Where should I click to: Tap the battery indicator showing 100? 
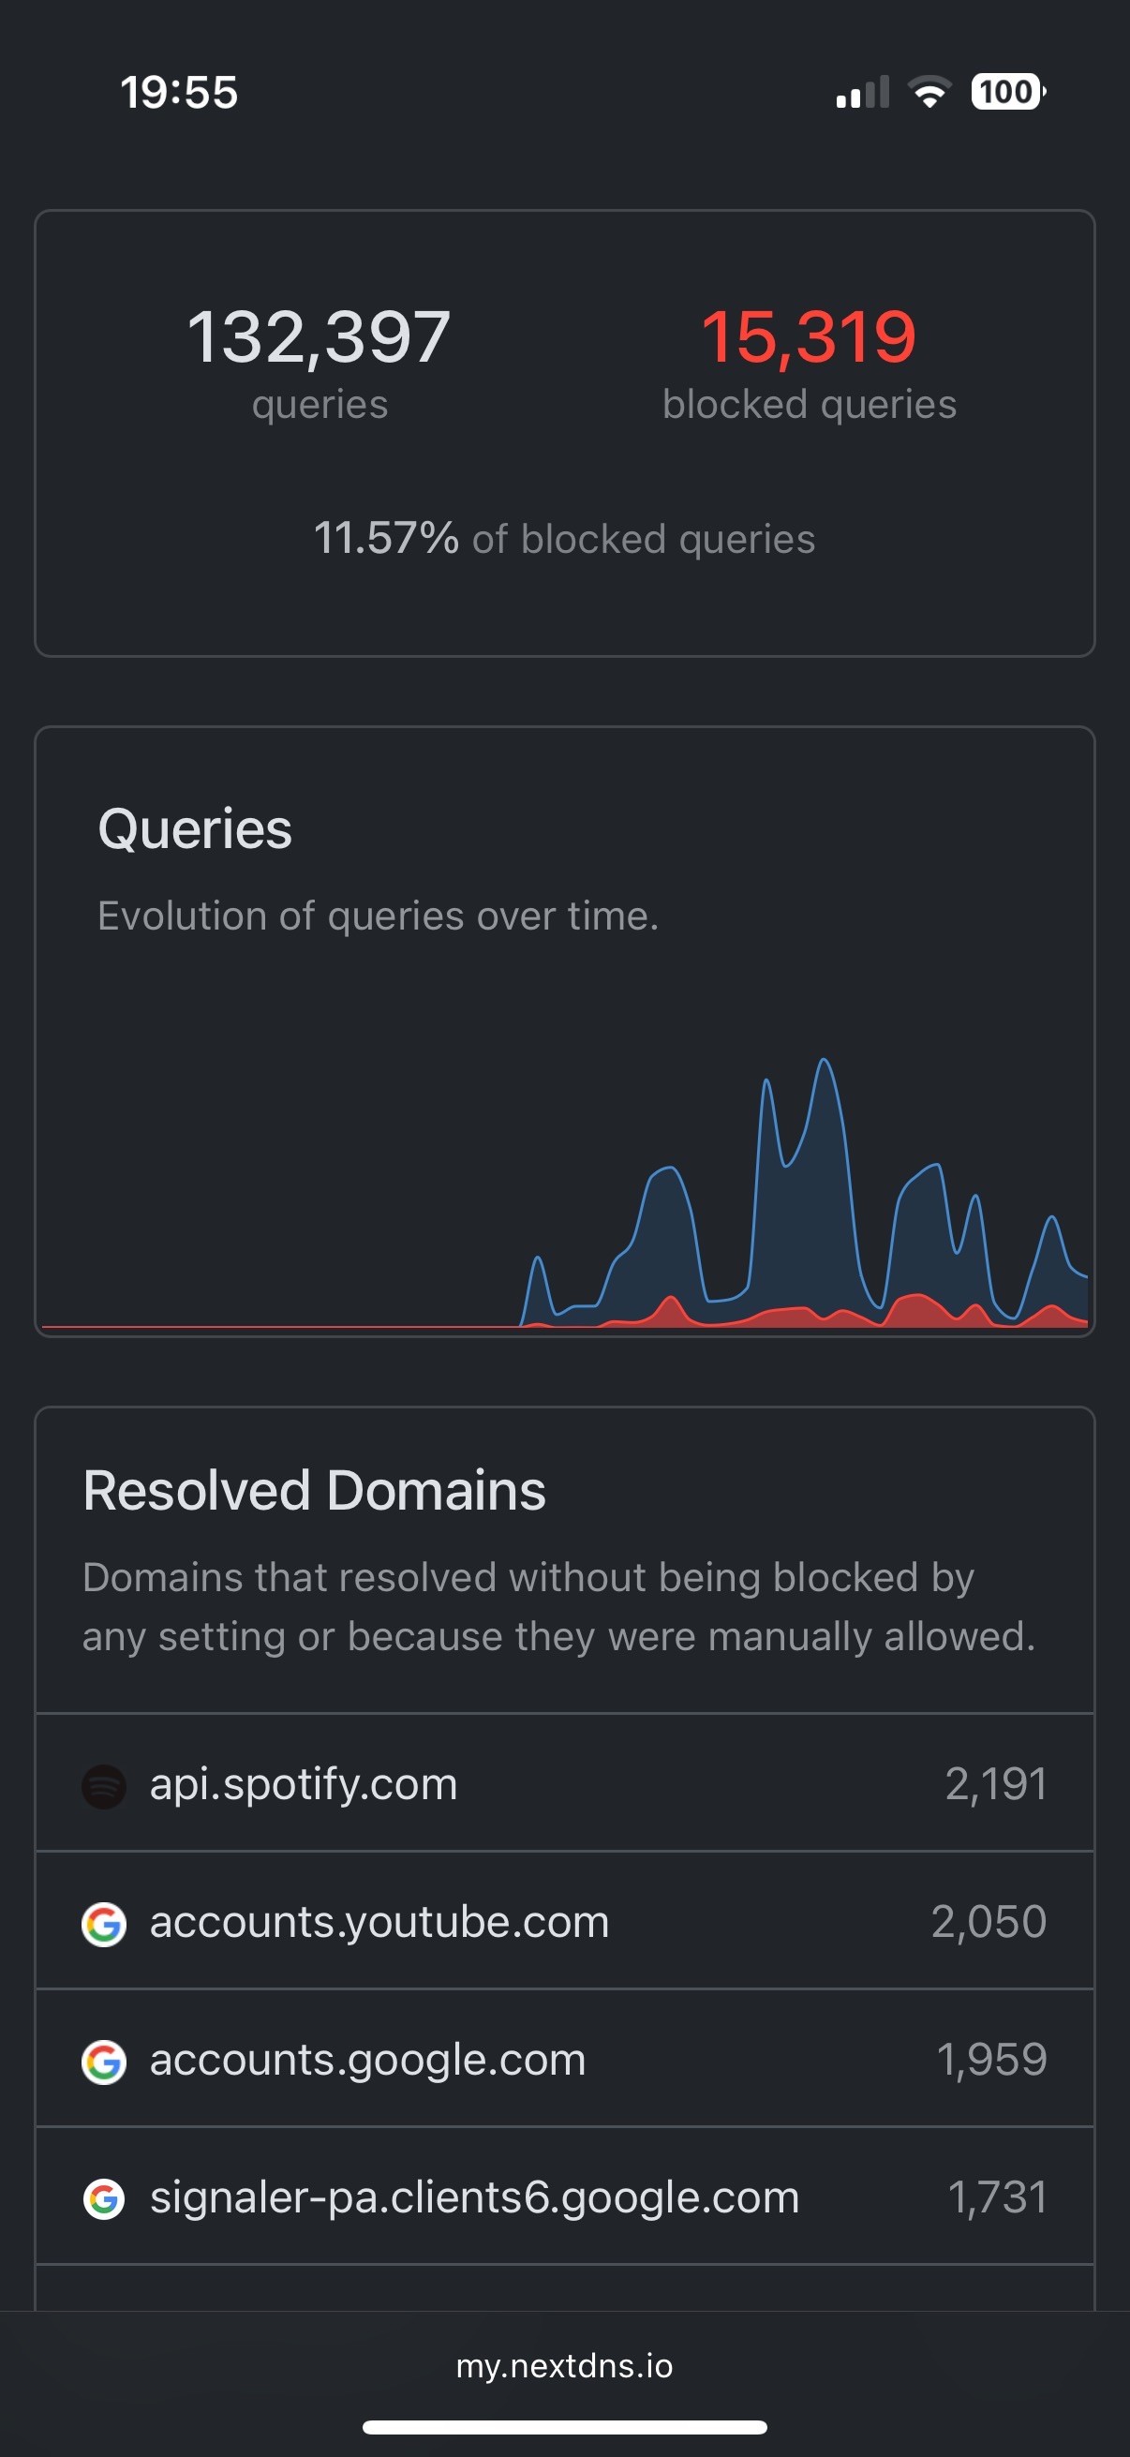point(1008,92)
